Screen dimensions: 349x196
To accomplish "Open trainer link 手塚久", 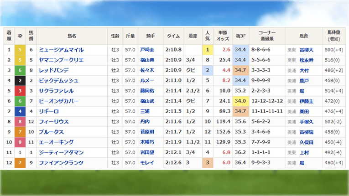I will click(x=306, y=122).
